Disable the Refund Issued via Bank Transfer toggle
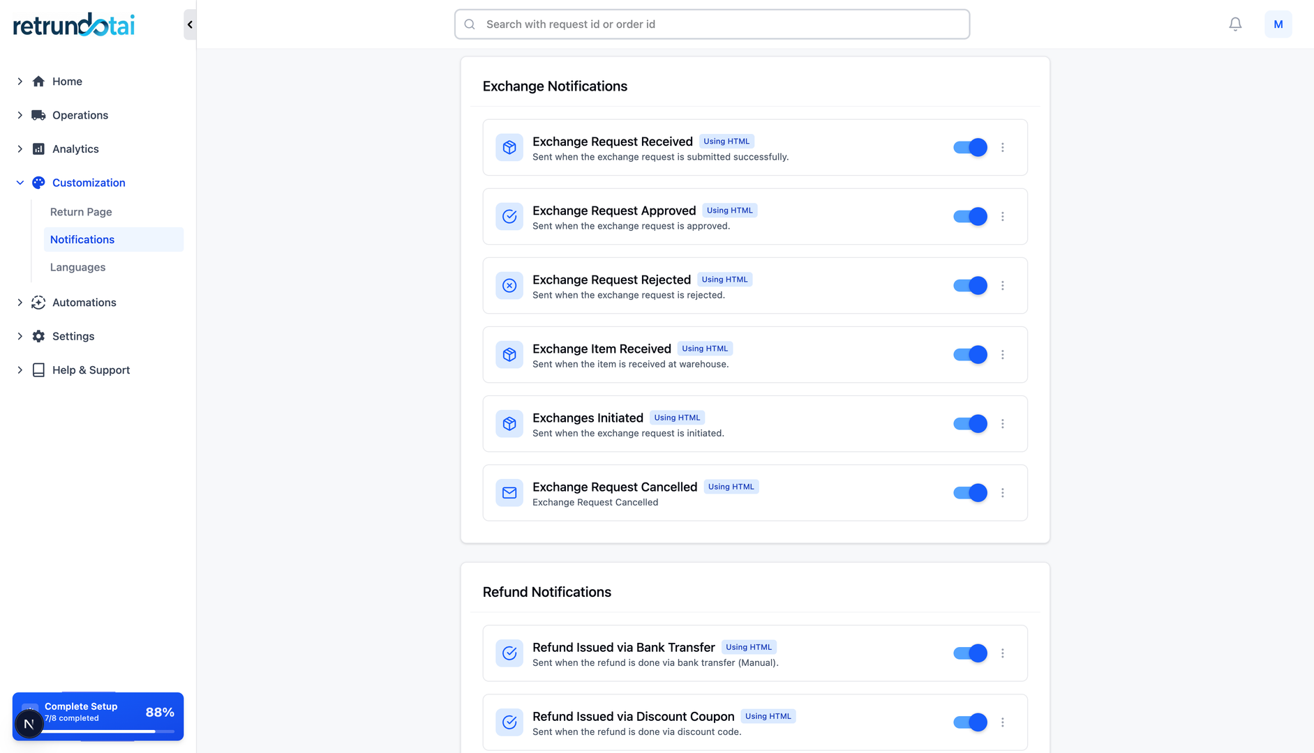The height and width of the screenshot is (753, 1314). pos(970,653)
